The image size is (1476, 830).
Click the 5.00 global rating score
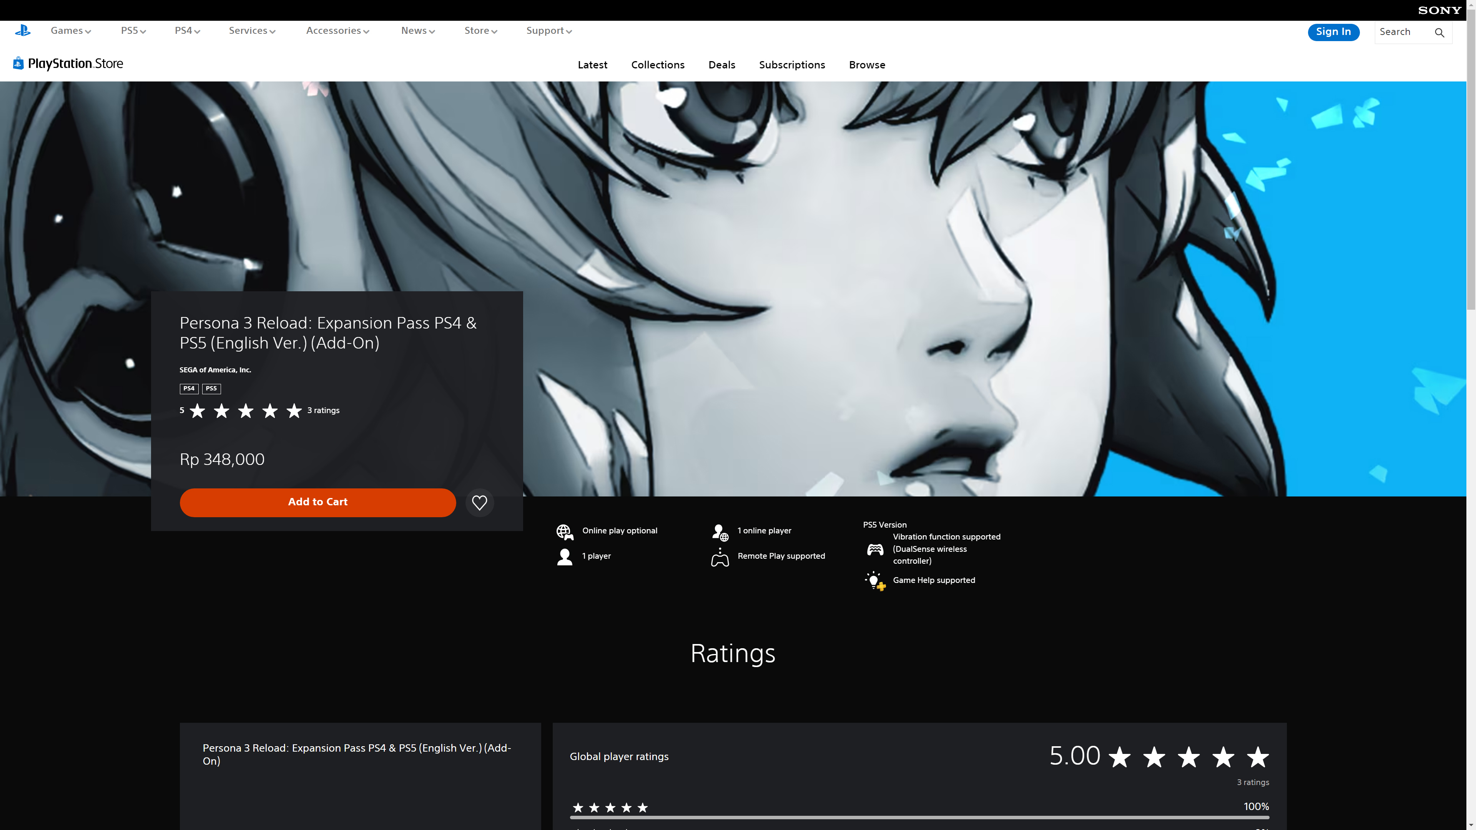[1074, 756]
